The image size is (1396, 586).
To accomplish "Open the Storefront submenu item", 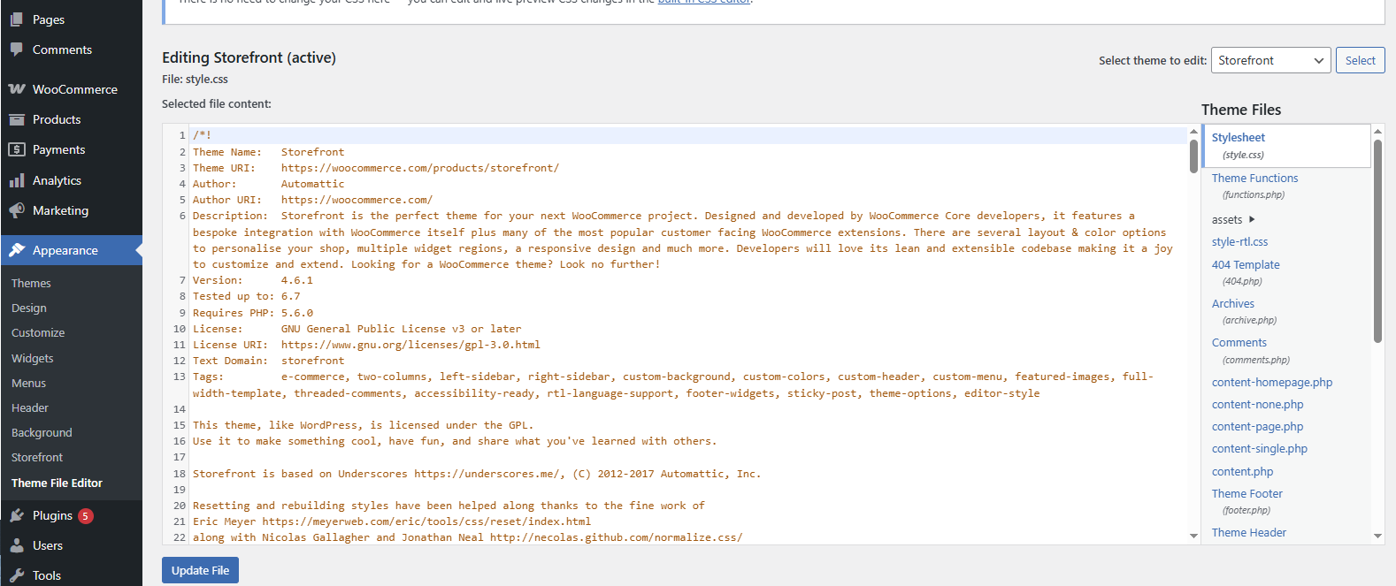I will [37, 457].
